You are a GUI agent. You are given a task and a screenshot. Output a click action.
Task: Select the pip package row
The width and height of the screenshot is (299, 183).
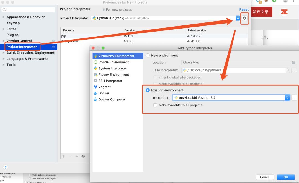click(x=154, y=36)
